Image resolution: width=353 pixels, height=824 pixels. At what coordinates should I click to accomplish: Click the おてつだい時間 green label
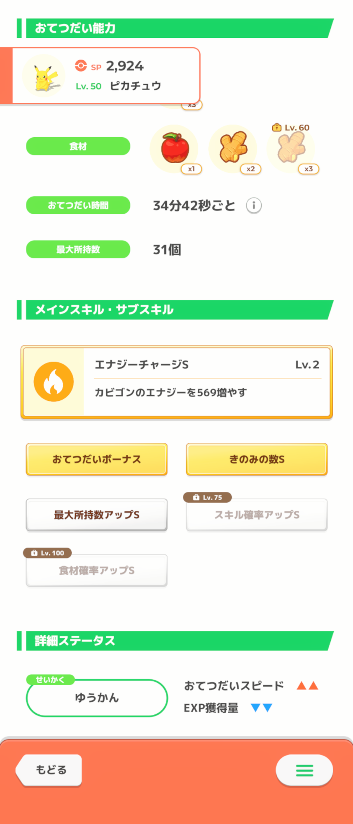coord(78,205)
